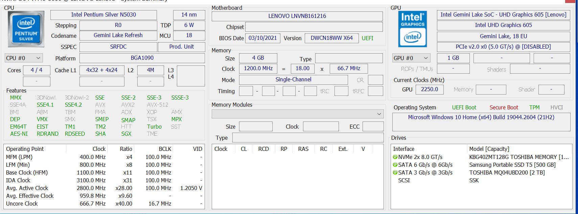Click the green SSE4.2 feature label
Screen dimensions: 578x214
click(73, 105)
